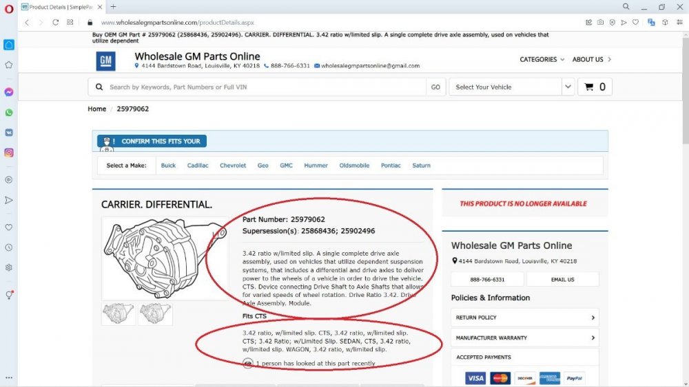Open Messenger in Opera sidebar
Image resolution: width=689 pixels, height=387 pixels.
point(9,92)
